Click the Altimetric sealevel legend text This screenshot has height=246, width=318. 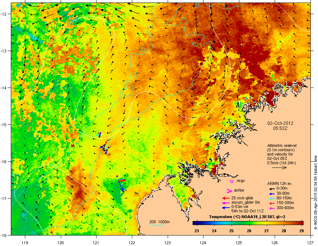click(282, 145)
